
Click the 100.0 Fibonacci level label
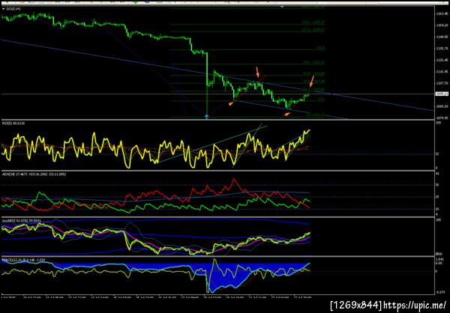(x=320, y=49)
